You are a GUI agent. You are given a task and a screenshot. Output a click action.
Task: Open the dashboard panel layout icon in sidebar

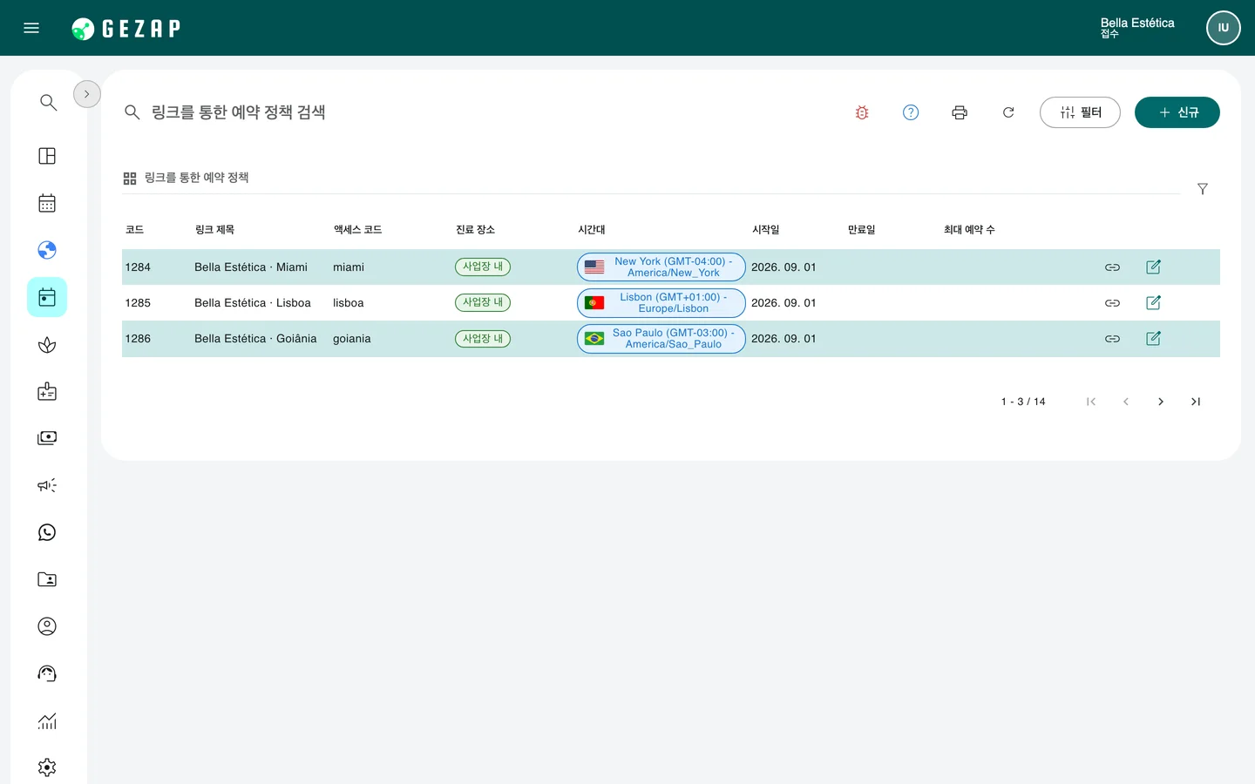(x=47, y=156)
